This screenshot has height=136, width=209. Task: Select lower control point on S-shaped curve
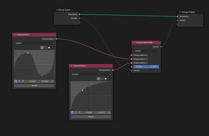[x=42, y=75]
